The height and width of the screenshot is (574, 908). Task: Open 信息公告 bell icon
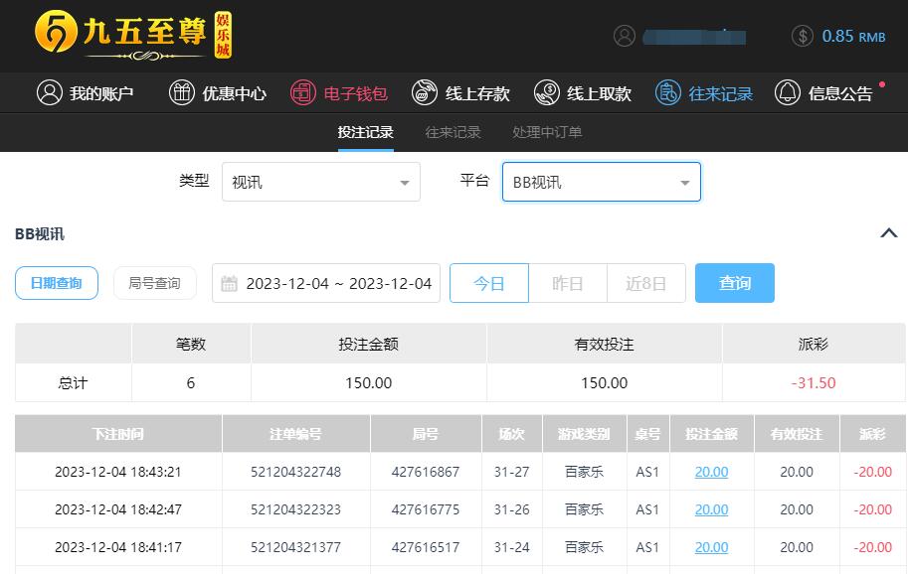[x=788, y=93]
